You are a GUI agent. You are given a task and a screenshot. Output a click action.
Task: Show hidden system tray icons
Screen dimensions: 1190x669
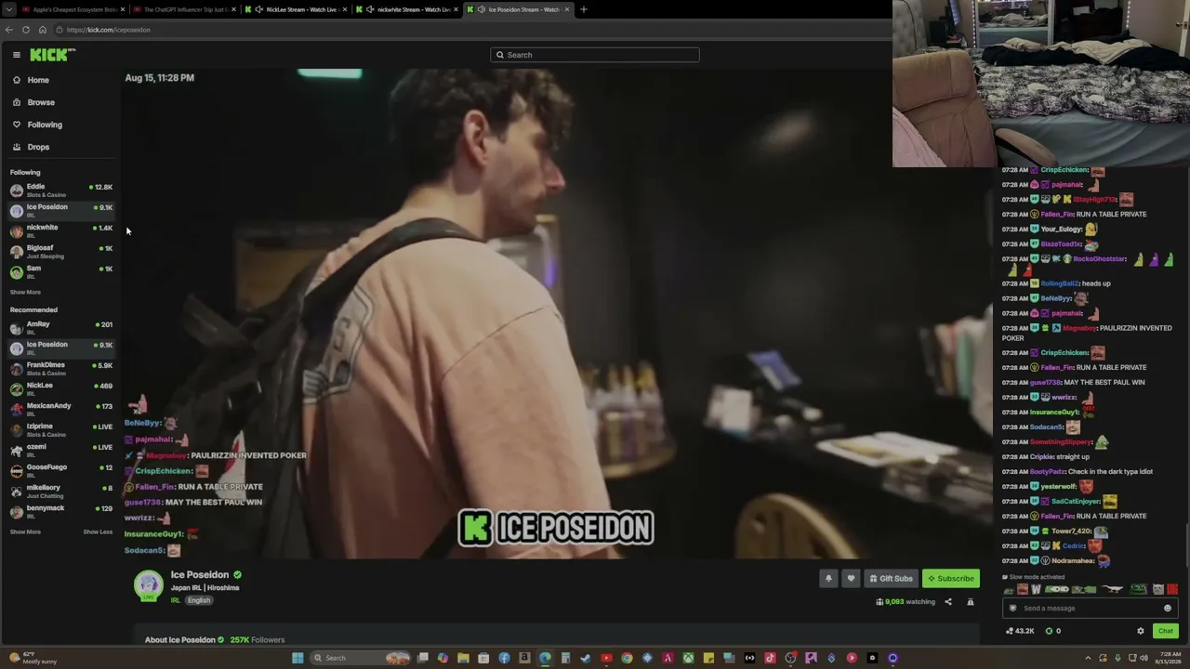coord(1089,658)
